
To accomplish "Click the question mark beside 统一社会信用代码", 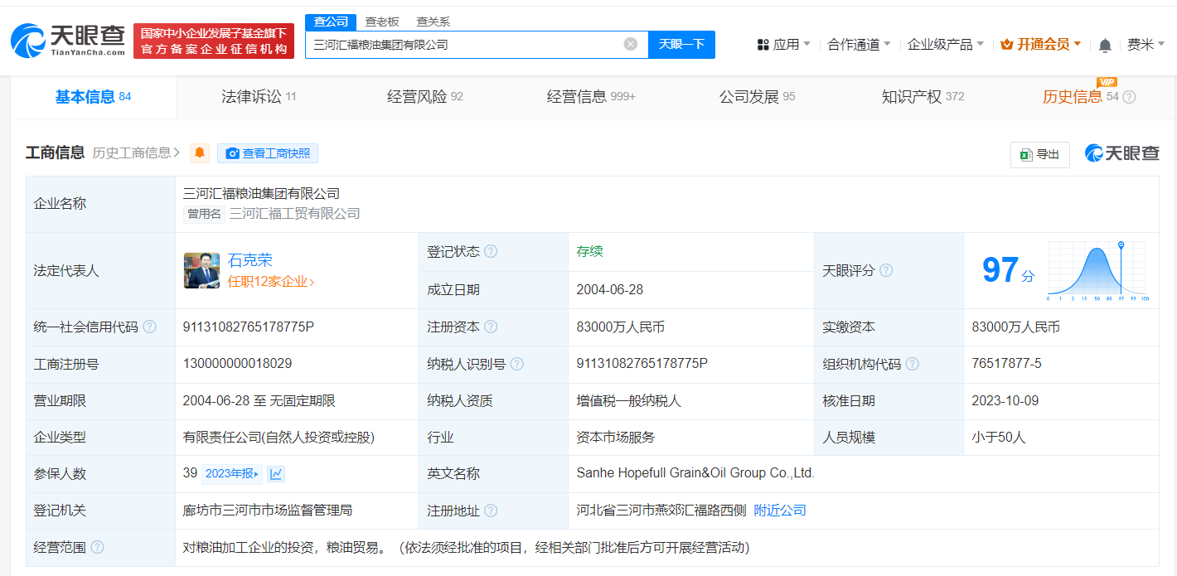I will coord(148,327).
